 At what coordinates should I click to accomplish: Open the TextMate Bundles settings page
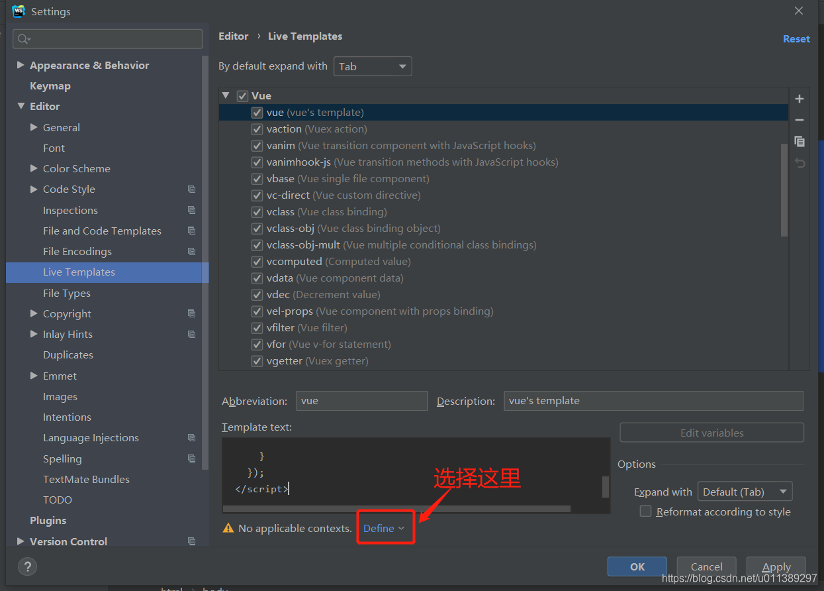coord(87,480)
